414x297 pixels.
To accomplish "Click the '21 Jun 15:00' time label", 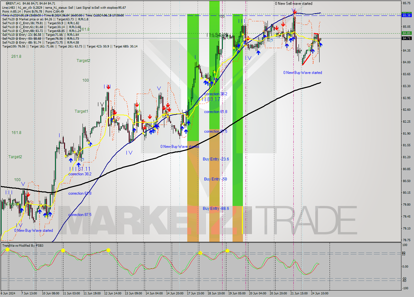I will pos(299,293).
